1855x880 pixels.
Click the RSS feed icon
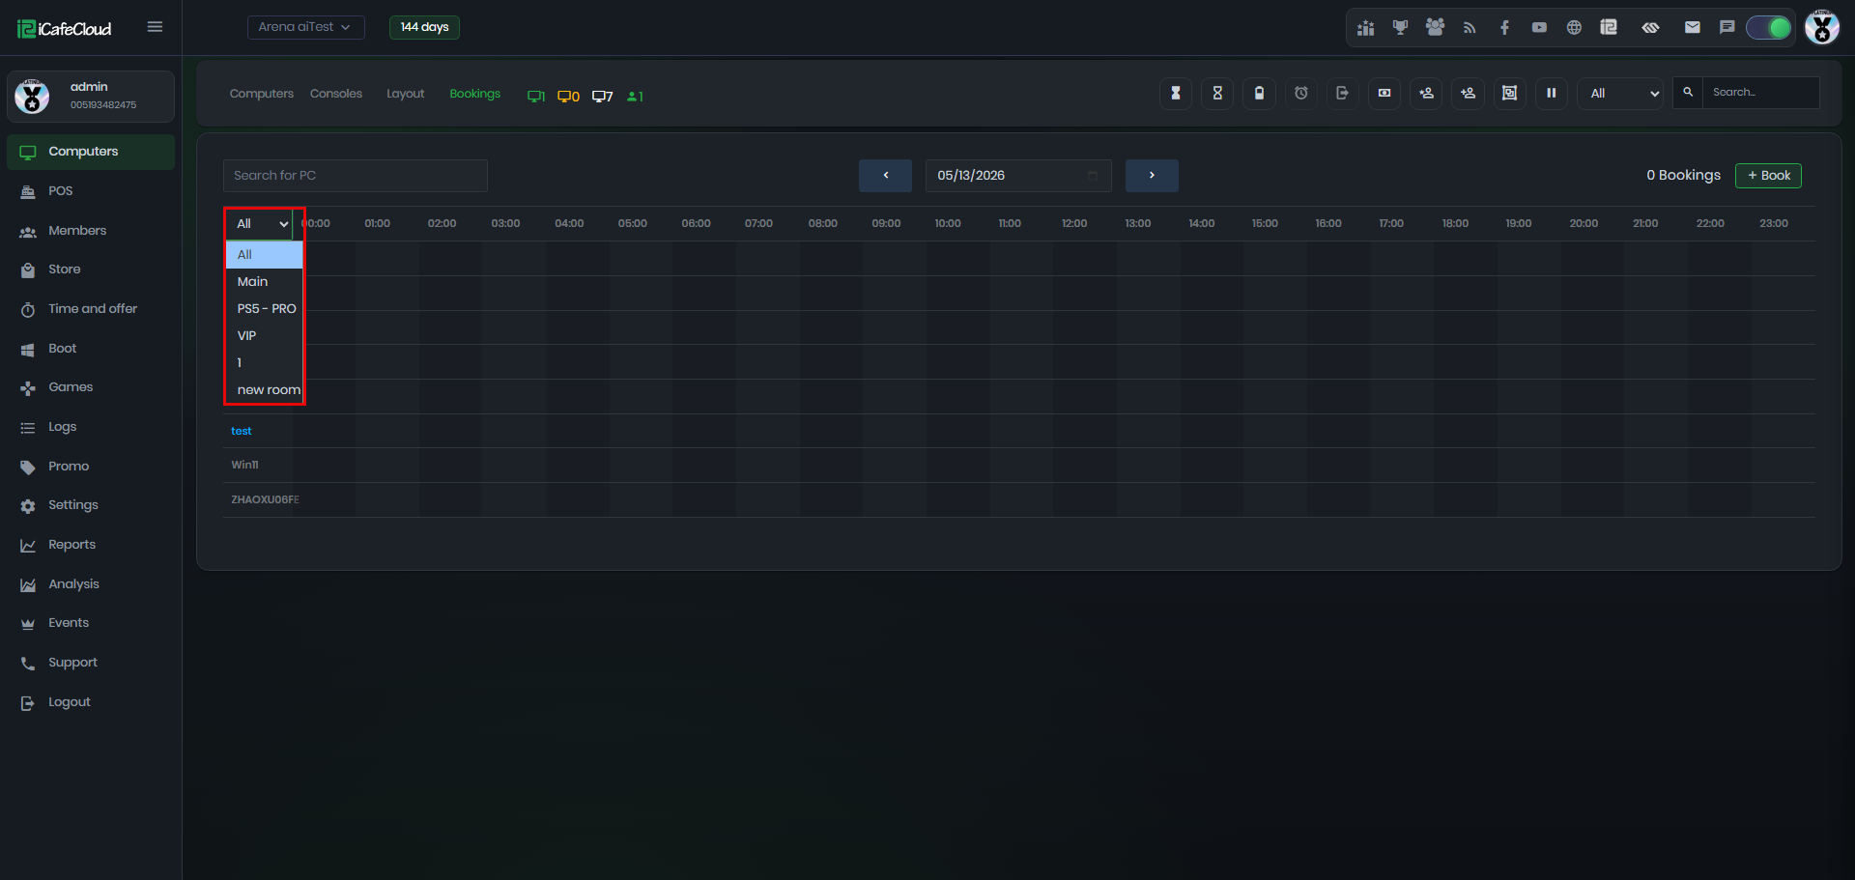[x=1470, y=28]
